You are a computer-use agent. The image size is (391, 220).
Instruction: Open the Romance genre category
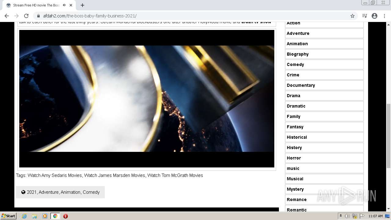[324, 200]
